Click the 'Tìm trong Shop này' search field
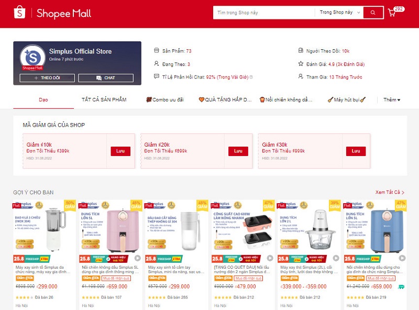The image size is (419, 310). [x=264, y=13]
